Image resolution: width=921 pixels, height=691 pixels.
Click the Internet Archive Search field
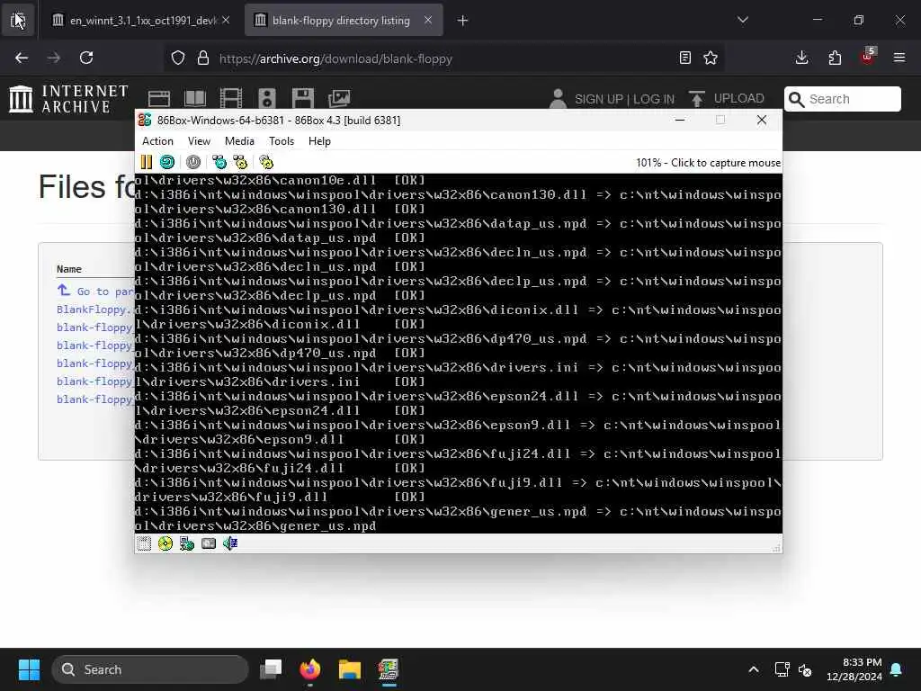pyautogui.click(x=842, y=99)
